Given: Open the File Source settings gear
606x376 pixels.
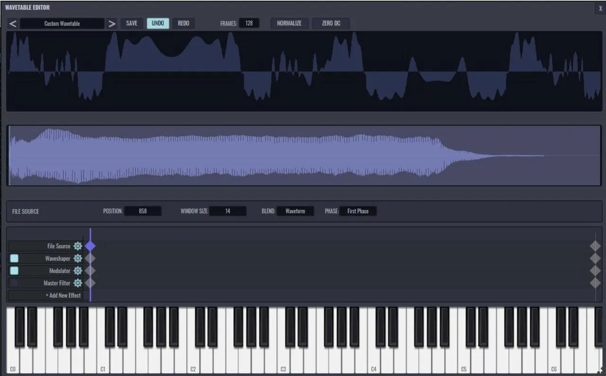Looking at the screenshot, I should tap(78, 246).
